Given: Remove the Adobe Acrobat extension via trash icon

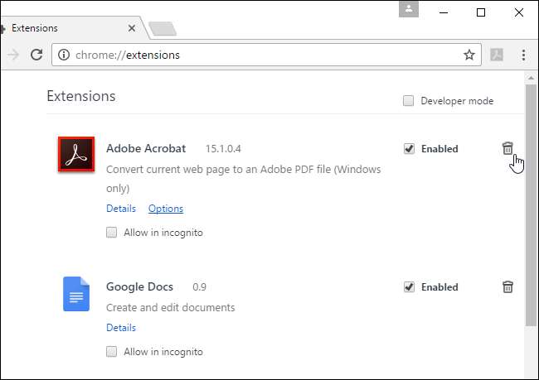Looking at the screenshot, I should coord(507,149).
